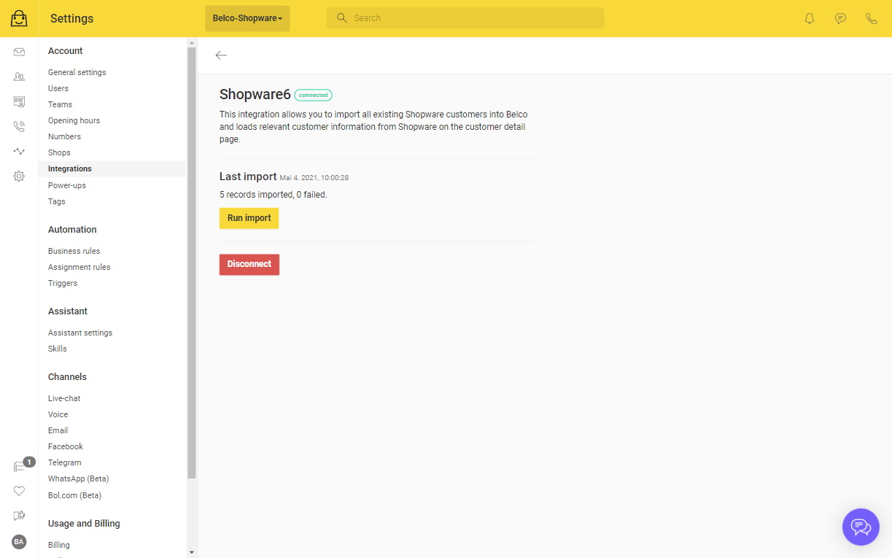The image size is (892, 558).
Task: Click the heart icon in left rail
Action: point(19,491)
